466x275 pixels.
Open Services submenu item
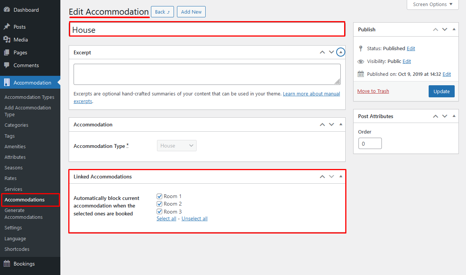13,189
